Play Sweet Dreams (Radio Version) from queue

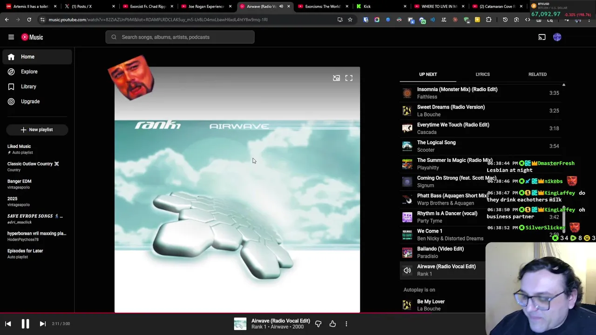click(x=481, y=111)
